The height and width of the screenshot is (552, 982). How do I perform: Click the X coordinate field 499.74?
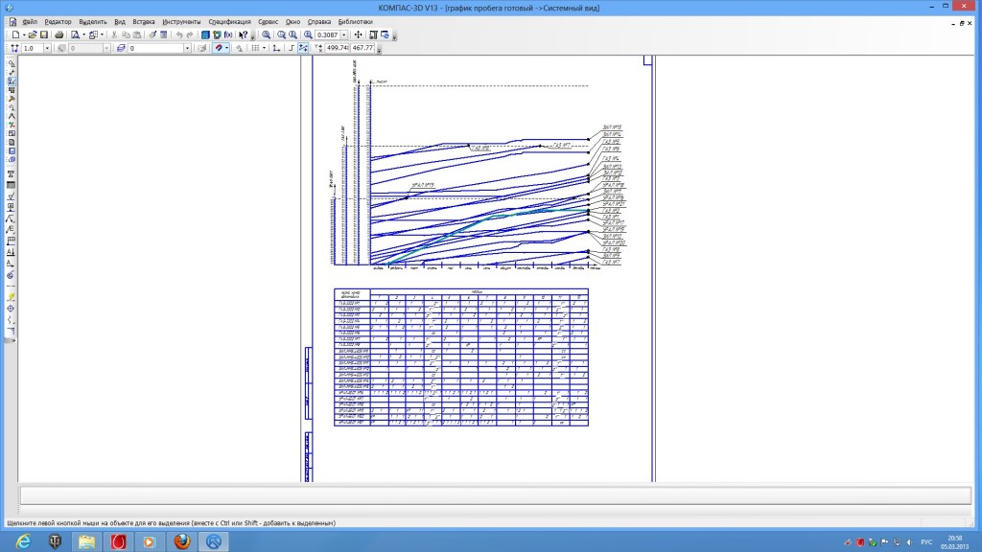(x=338, y=48)
